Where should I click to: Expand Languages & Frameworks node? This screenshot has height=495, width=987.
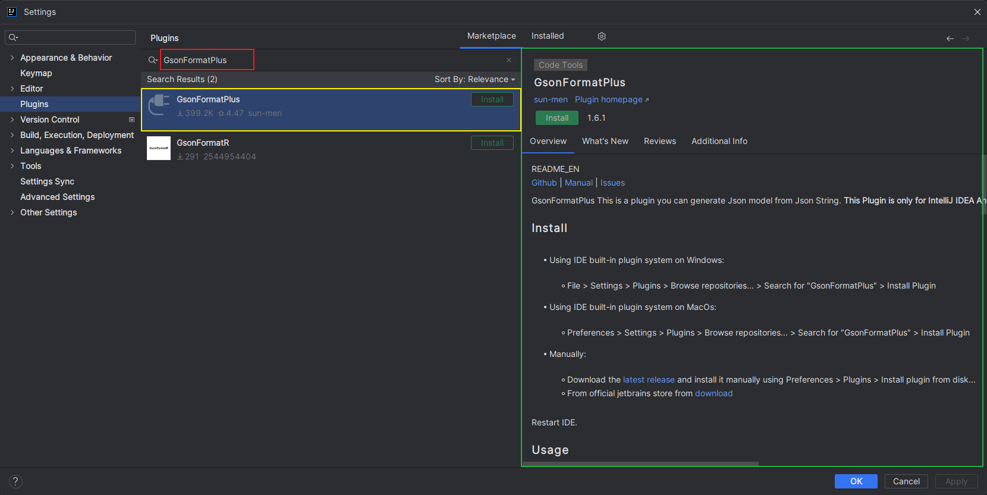point(12,151)
